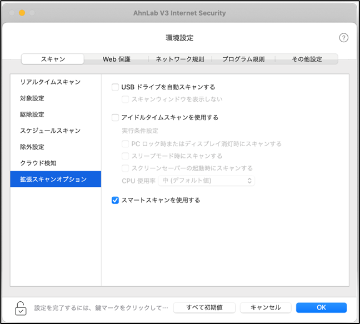
Task: Open the CPU 使用率 dropdown
Action: (206, 181)
